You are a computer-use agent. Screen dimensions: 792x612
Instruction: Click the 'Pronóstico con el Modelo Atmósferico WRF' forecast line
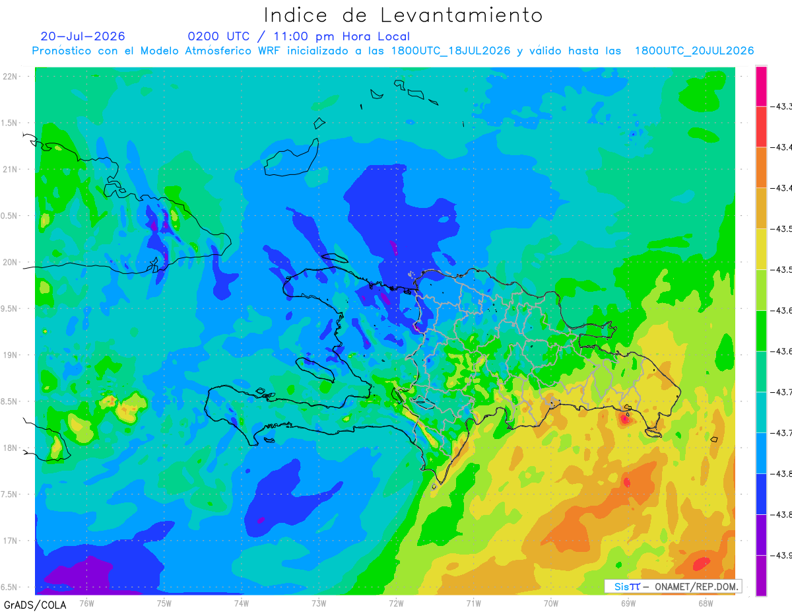(393, 51)
